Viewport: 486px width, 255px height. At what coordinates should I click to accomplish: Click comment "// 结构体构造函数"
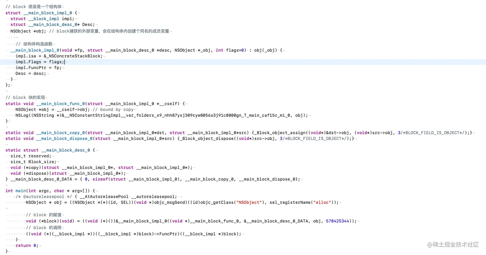tap(34, 44)
